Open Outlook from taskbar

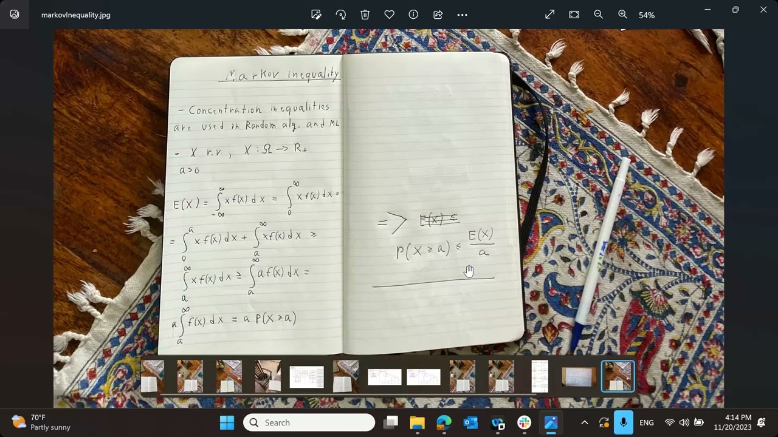point(470,422)
